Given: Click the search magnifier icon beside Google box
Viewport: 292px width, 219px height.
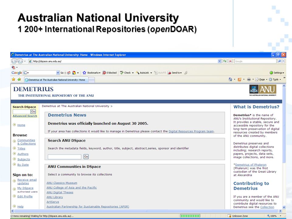Looking at the screenshot, I should [279, 61].
